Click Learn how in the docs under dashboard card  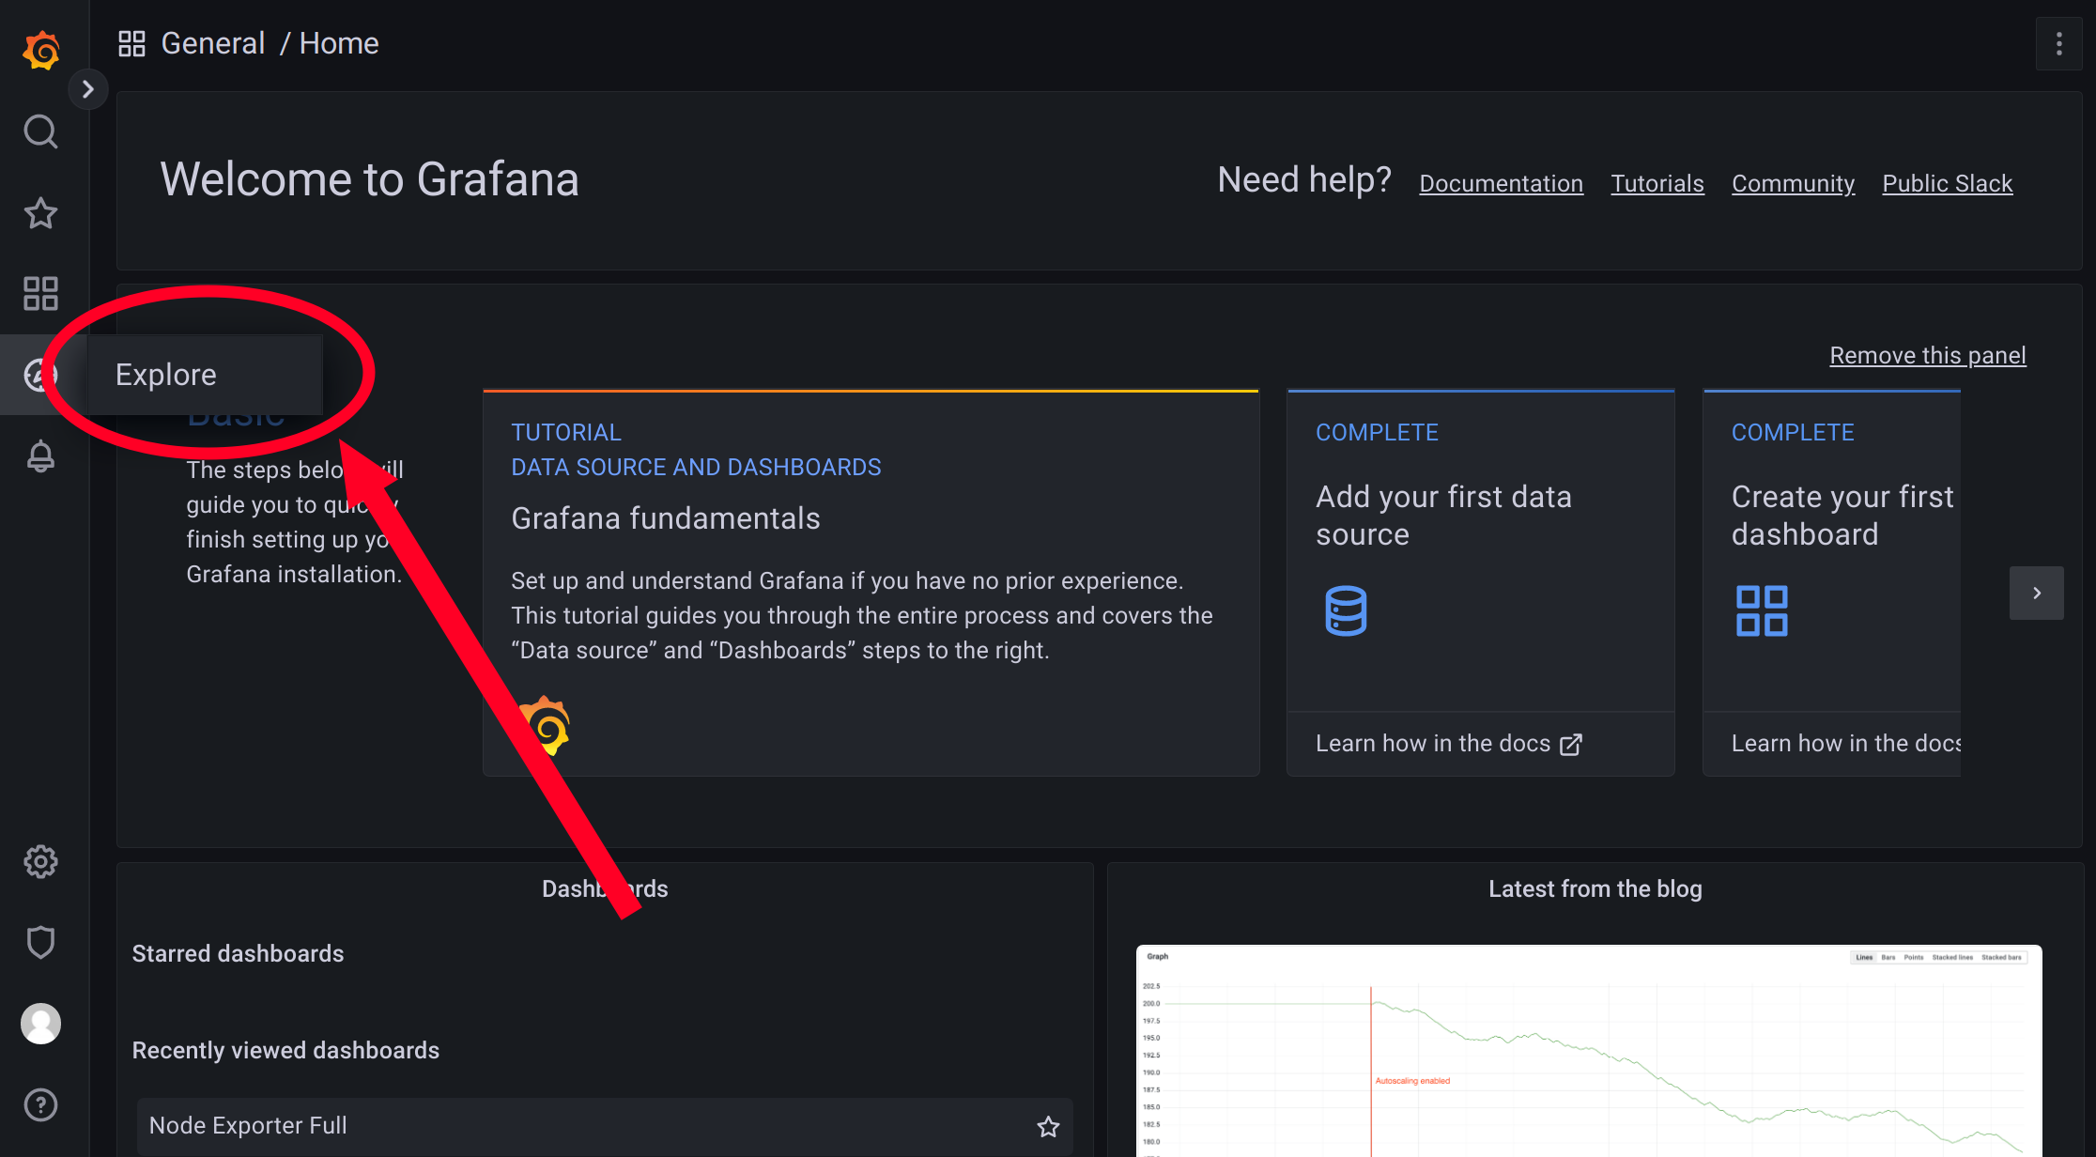point(1846,743)
